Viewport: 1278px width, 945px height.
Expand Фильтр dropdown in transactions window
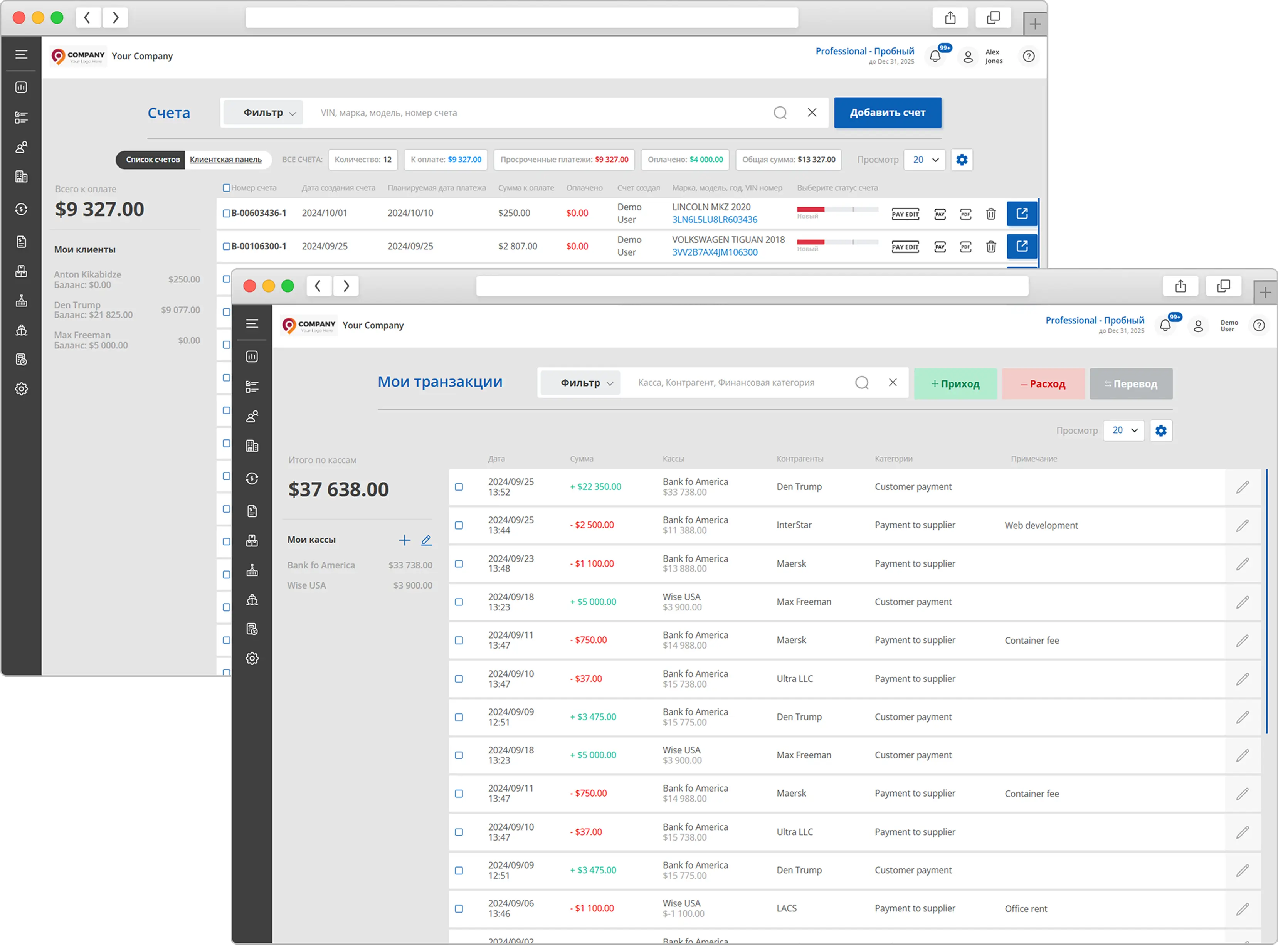tap(580, 383)
